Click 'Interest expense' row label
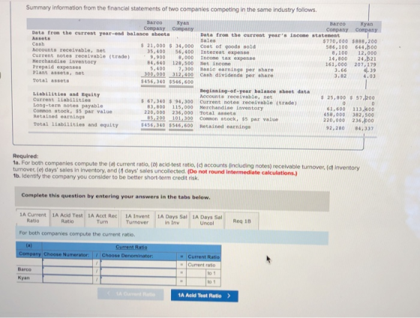 225,52
